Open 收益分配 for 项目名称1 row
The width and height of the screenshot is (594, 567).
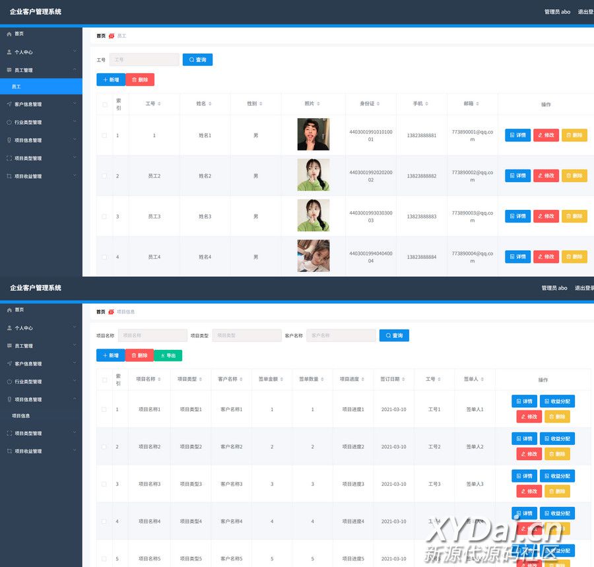[557, 401]
